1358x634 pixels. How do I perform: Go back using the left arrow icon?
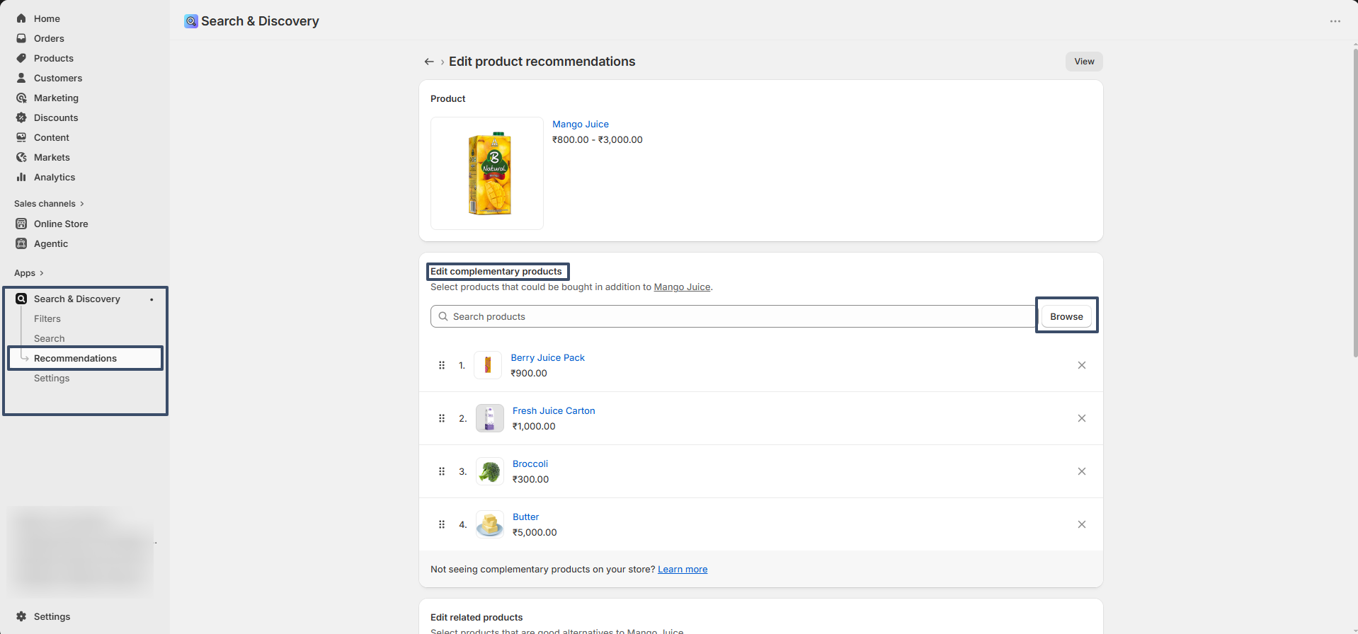[429, 62]
